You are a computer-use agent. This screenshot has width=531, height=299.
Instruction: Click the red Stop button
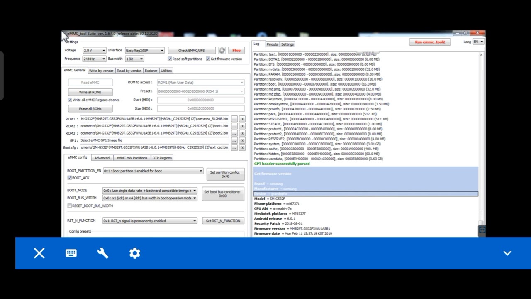236,51
